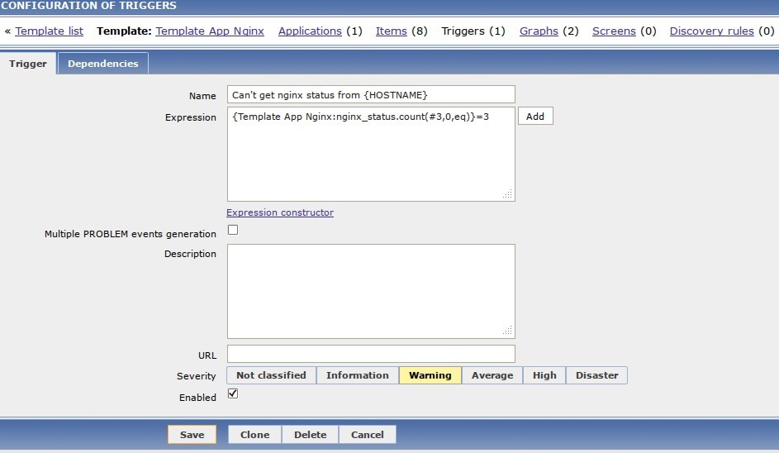Click inside the Expression text area
Screen dimensions: 779x453
(371, 154)
